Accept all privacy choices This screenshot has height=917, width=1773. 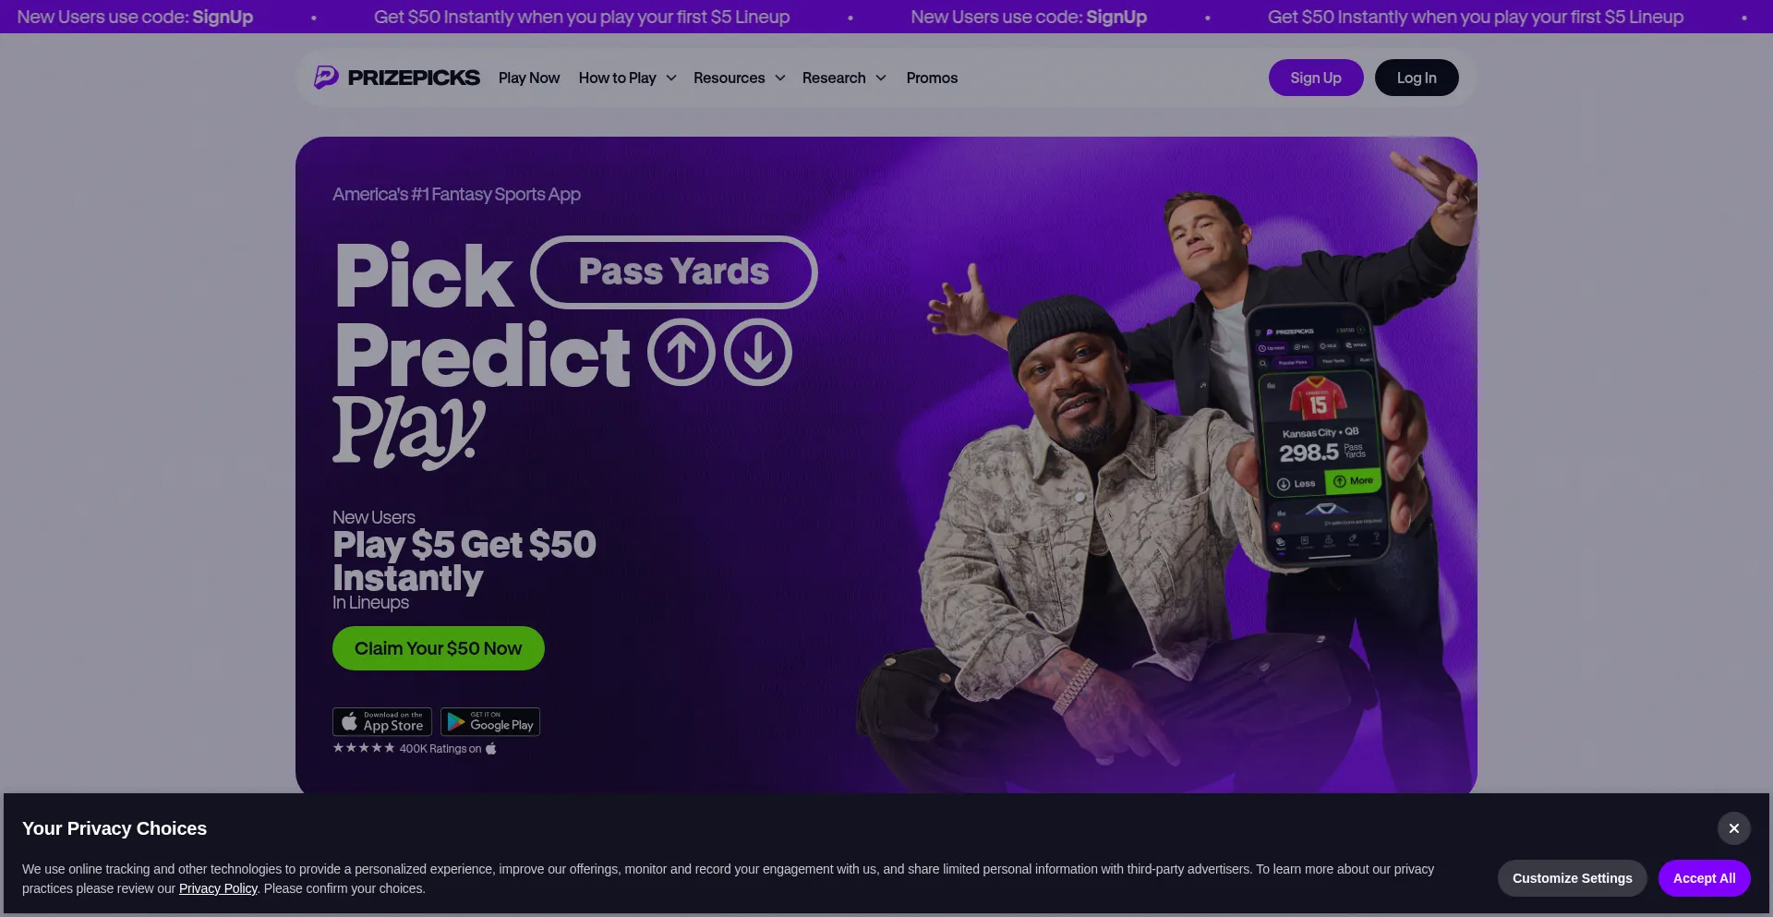pos(1705,878)
